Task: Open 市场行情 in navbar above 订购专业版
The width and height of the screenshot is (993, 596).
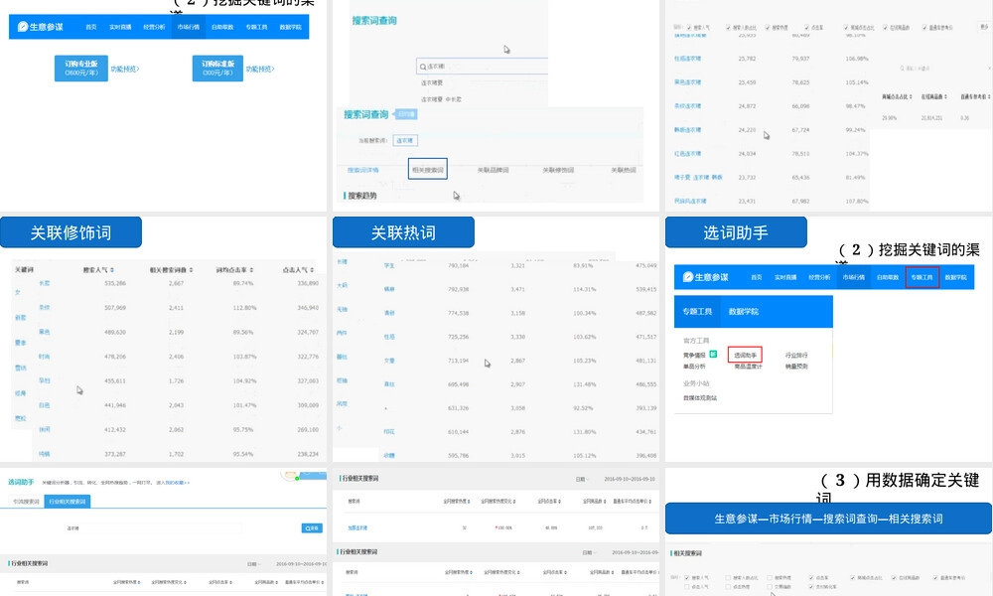Action: [x=188, y=27]
